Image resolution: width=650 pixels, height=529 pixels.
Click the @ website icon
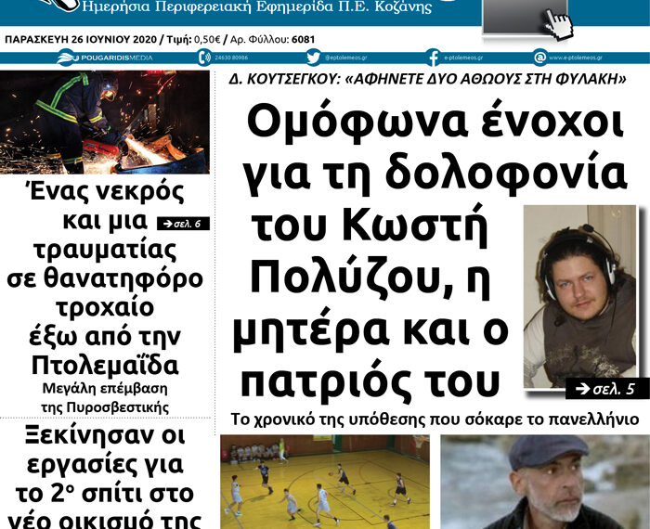[539, 58]
